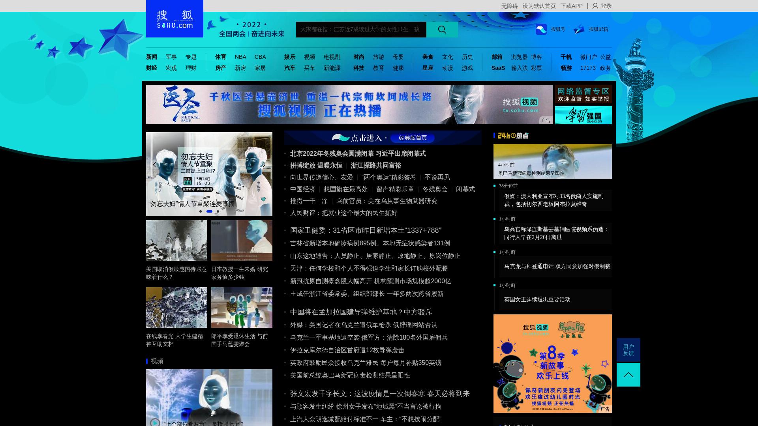Open 拼搏绽放 温暖永恒 headline
Viewport: 758px width, 426px height.
[316, 165]
